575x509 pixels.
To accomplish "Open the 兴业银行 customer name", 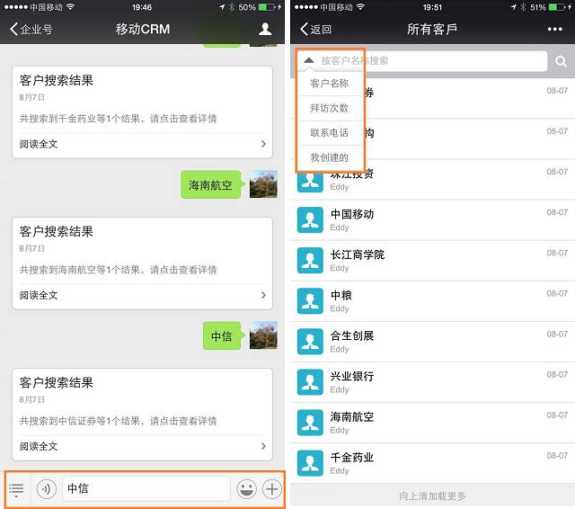I will click(352, 376).
